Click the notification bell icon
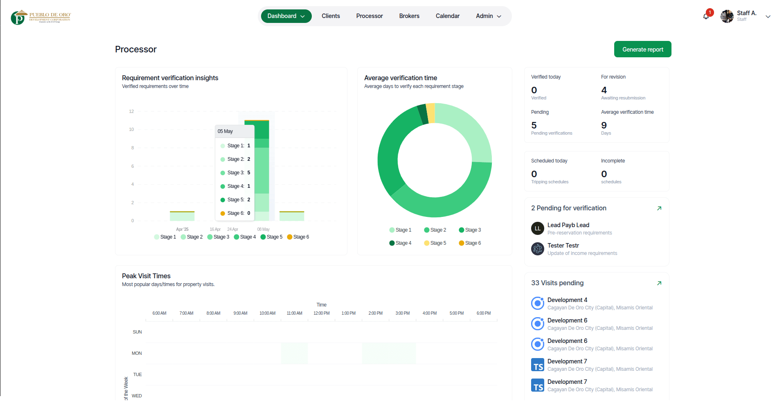Image resolution: width=784 pixels, height=408 pixels. click(x=706, y=16)
